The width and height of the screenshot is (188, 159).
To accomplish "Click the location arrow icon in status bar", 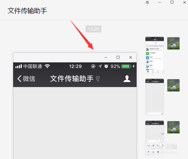I will click(100, 66).
